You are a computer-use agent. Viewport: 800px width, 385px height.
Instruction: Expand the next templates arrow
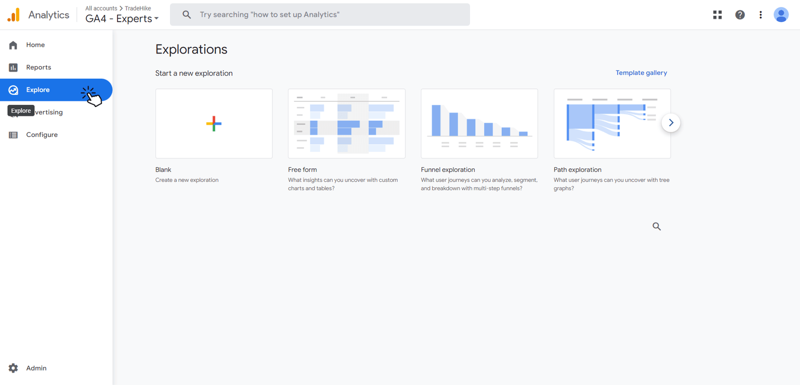point(670,122)
